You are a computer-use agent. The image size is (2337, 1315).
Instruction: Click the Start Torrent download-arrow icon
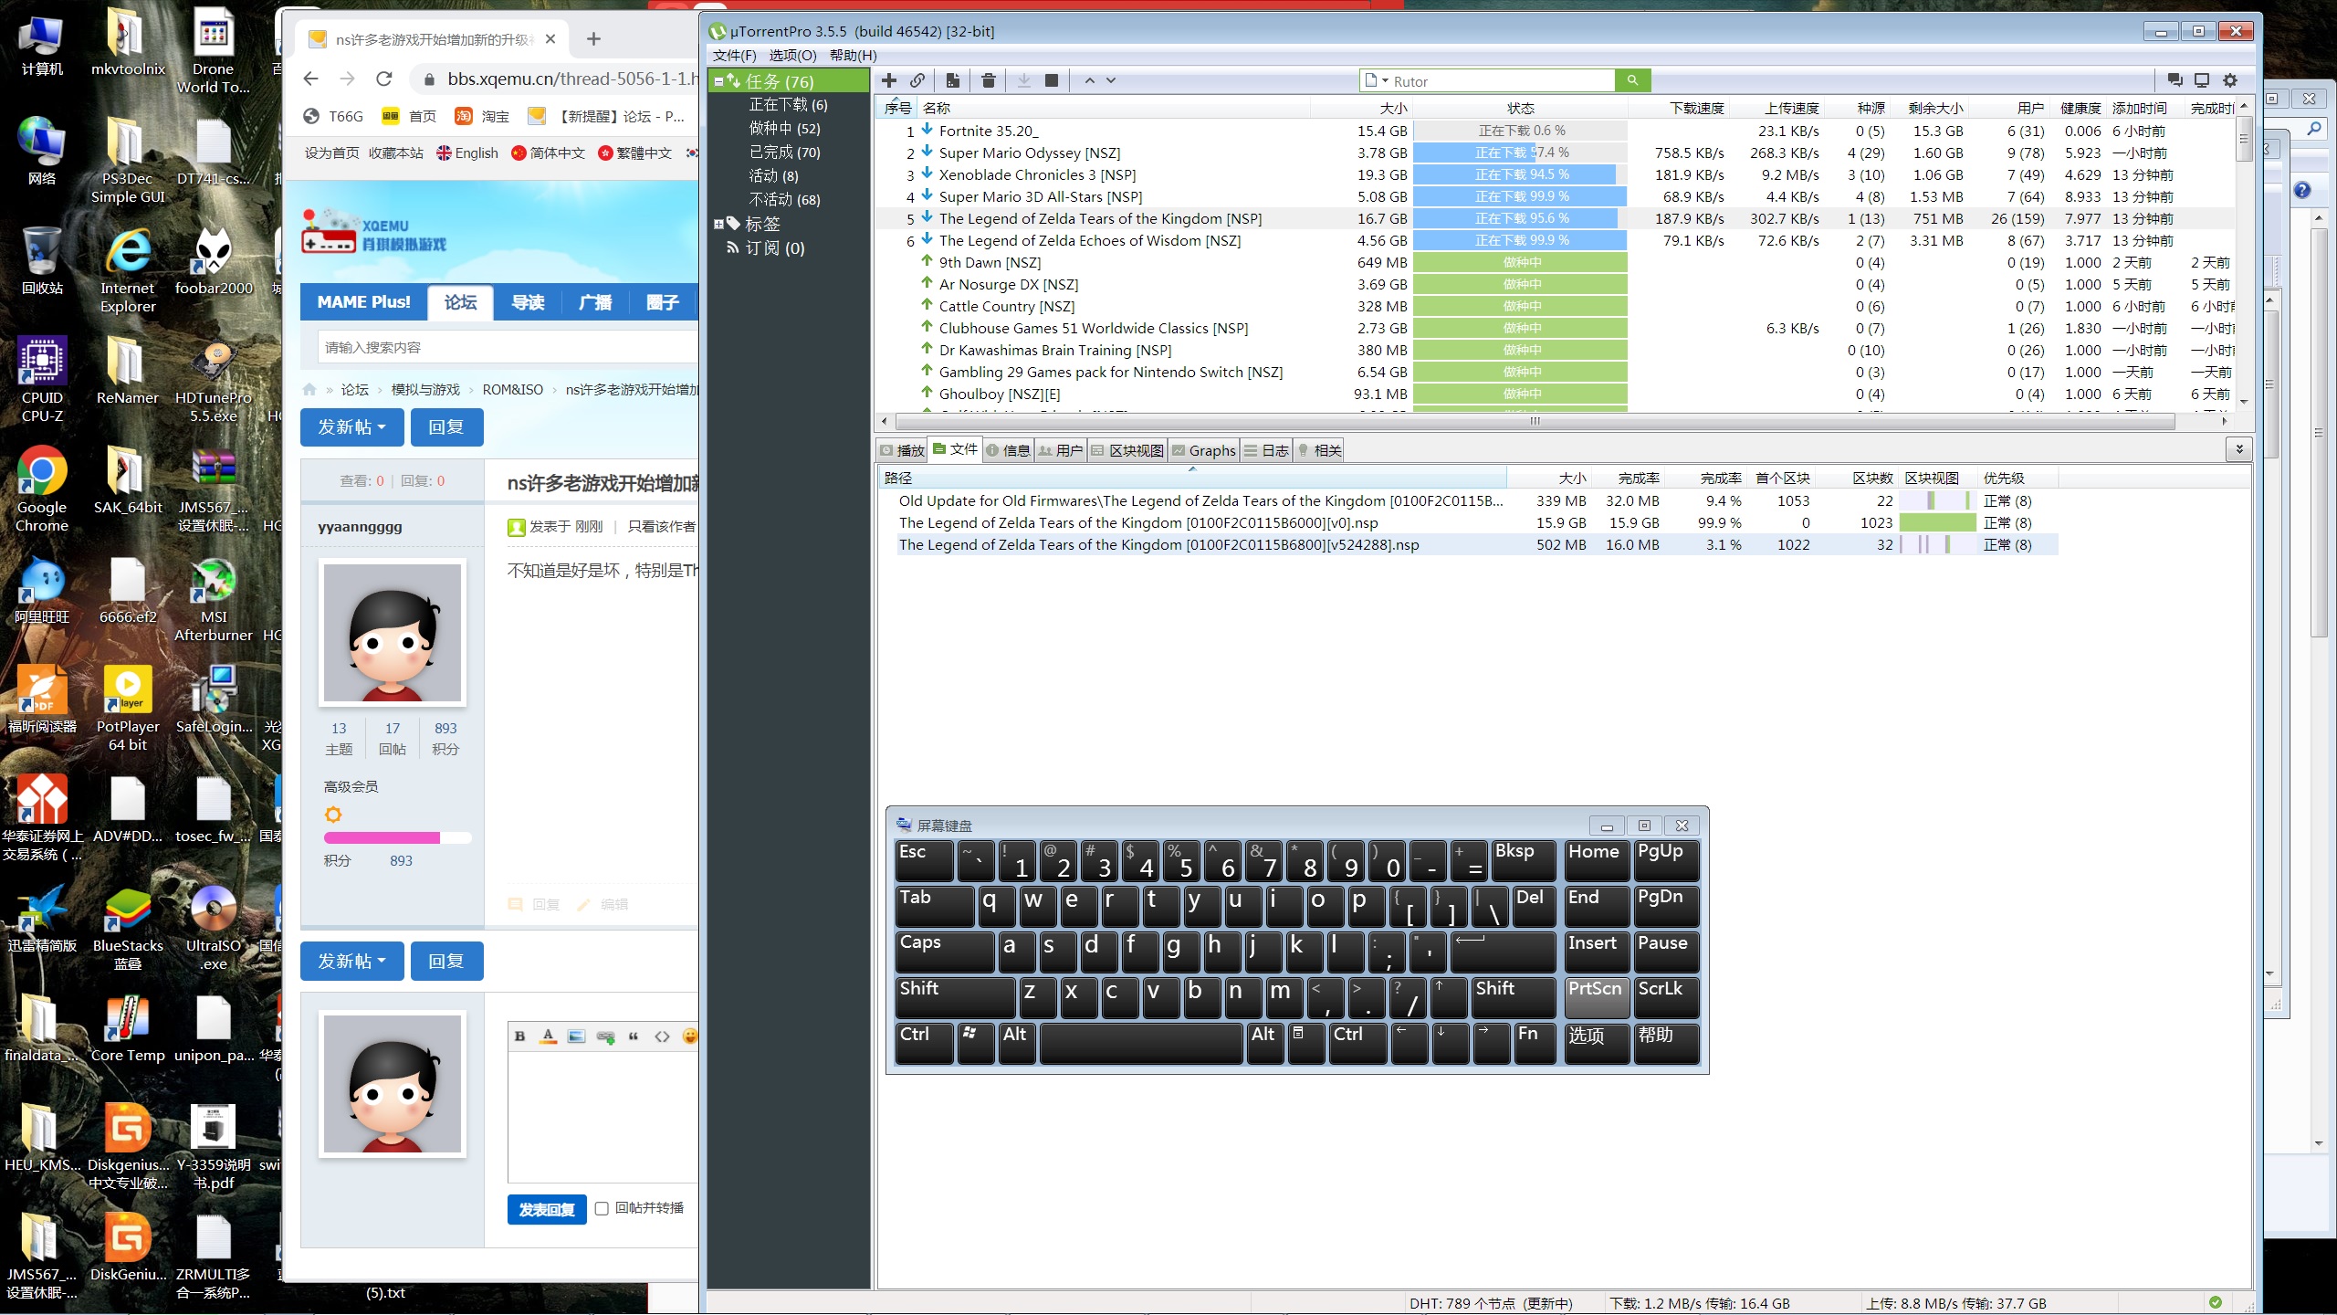click(1024, 80)
